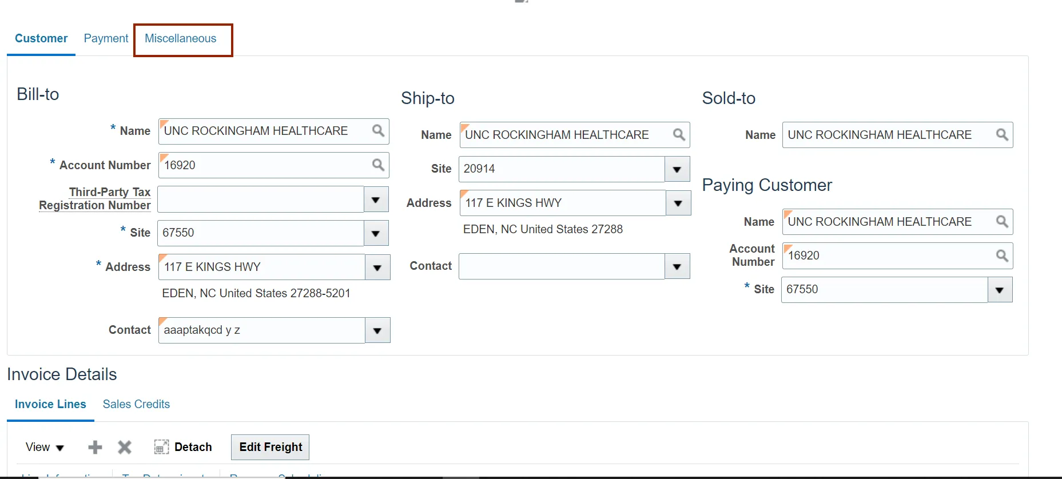Expand the Ship-to Site dropdown
The height and width of the screenshot is (479, 1062).
(x=678, y=169)
